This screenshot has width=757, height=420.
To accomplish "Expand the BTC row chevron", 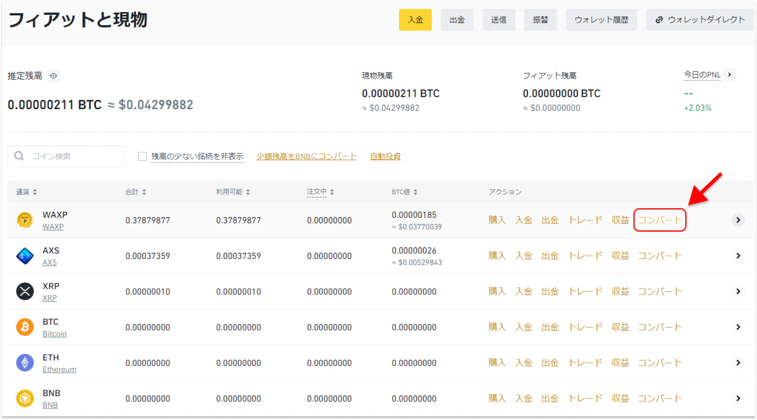I will 738,327.
